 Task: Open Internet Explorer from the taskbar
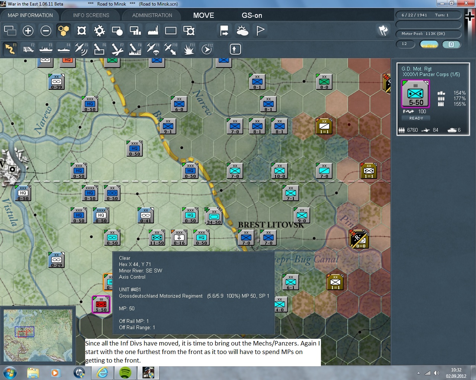click(102, 373)
